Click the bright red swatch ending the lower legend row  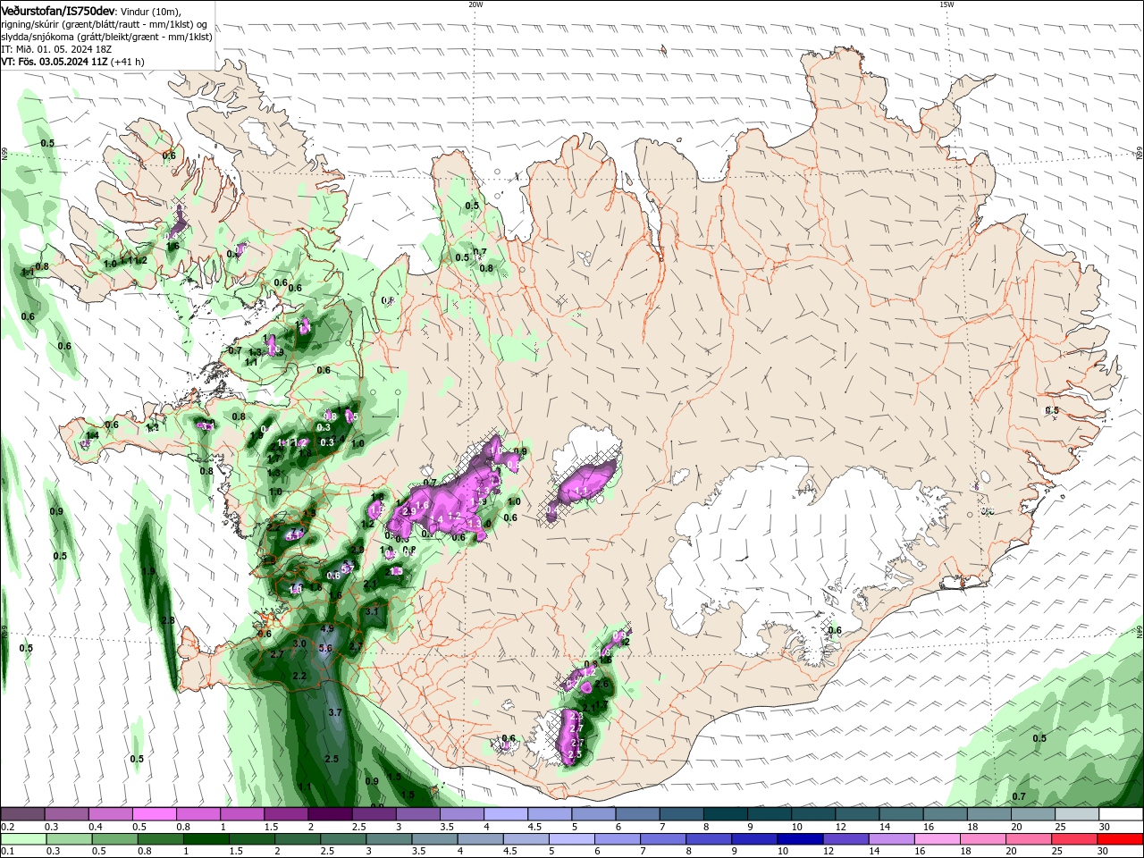[x=1121, y=839]
